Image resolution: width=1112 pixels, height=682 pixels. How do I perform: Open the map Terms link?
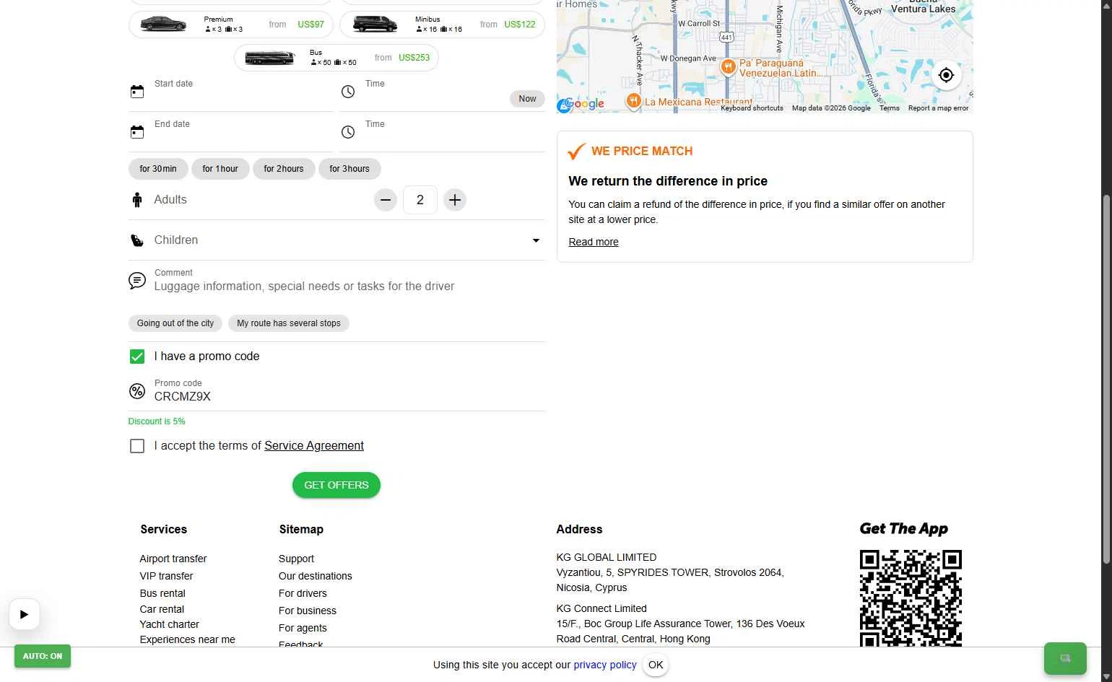coord(890,108)
